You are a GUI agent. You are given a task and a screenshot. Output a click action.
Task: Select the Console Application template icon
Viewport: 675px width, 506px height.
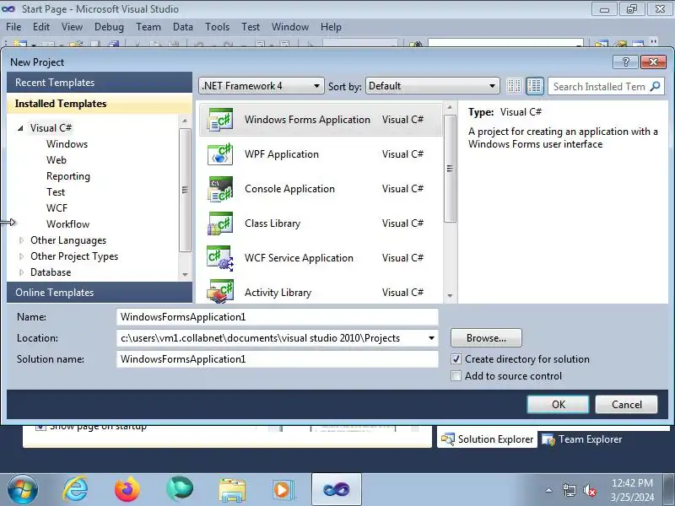tap(220, 189)
